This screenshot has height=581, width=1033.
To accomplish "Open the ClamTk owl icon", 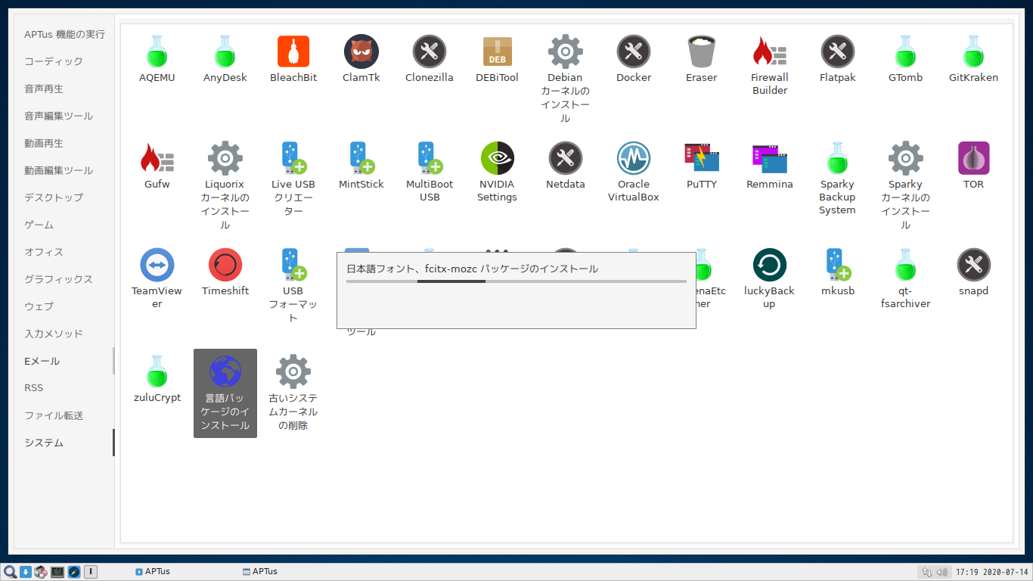I will click(x=361, y=51).
